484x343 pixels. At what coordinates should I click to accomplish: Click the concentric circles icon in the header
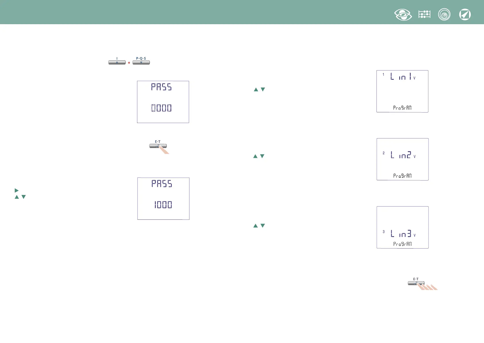(444, 15)
